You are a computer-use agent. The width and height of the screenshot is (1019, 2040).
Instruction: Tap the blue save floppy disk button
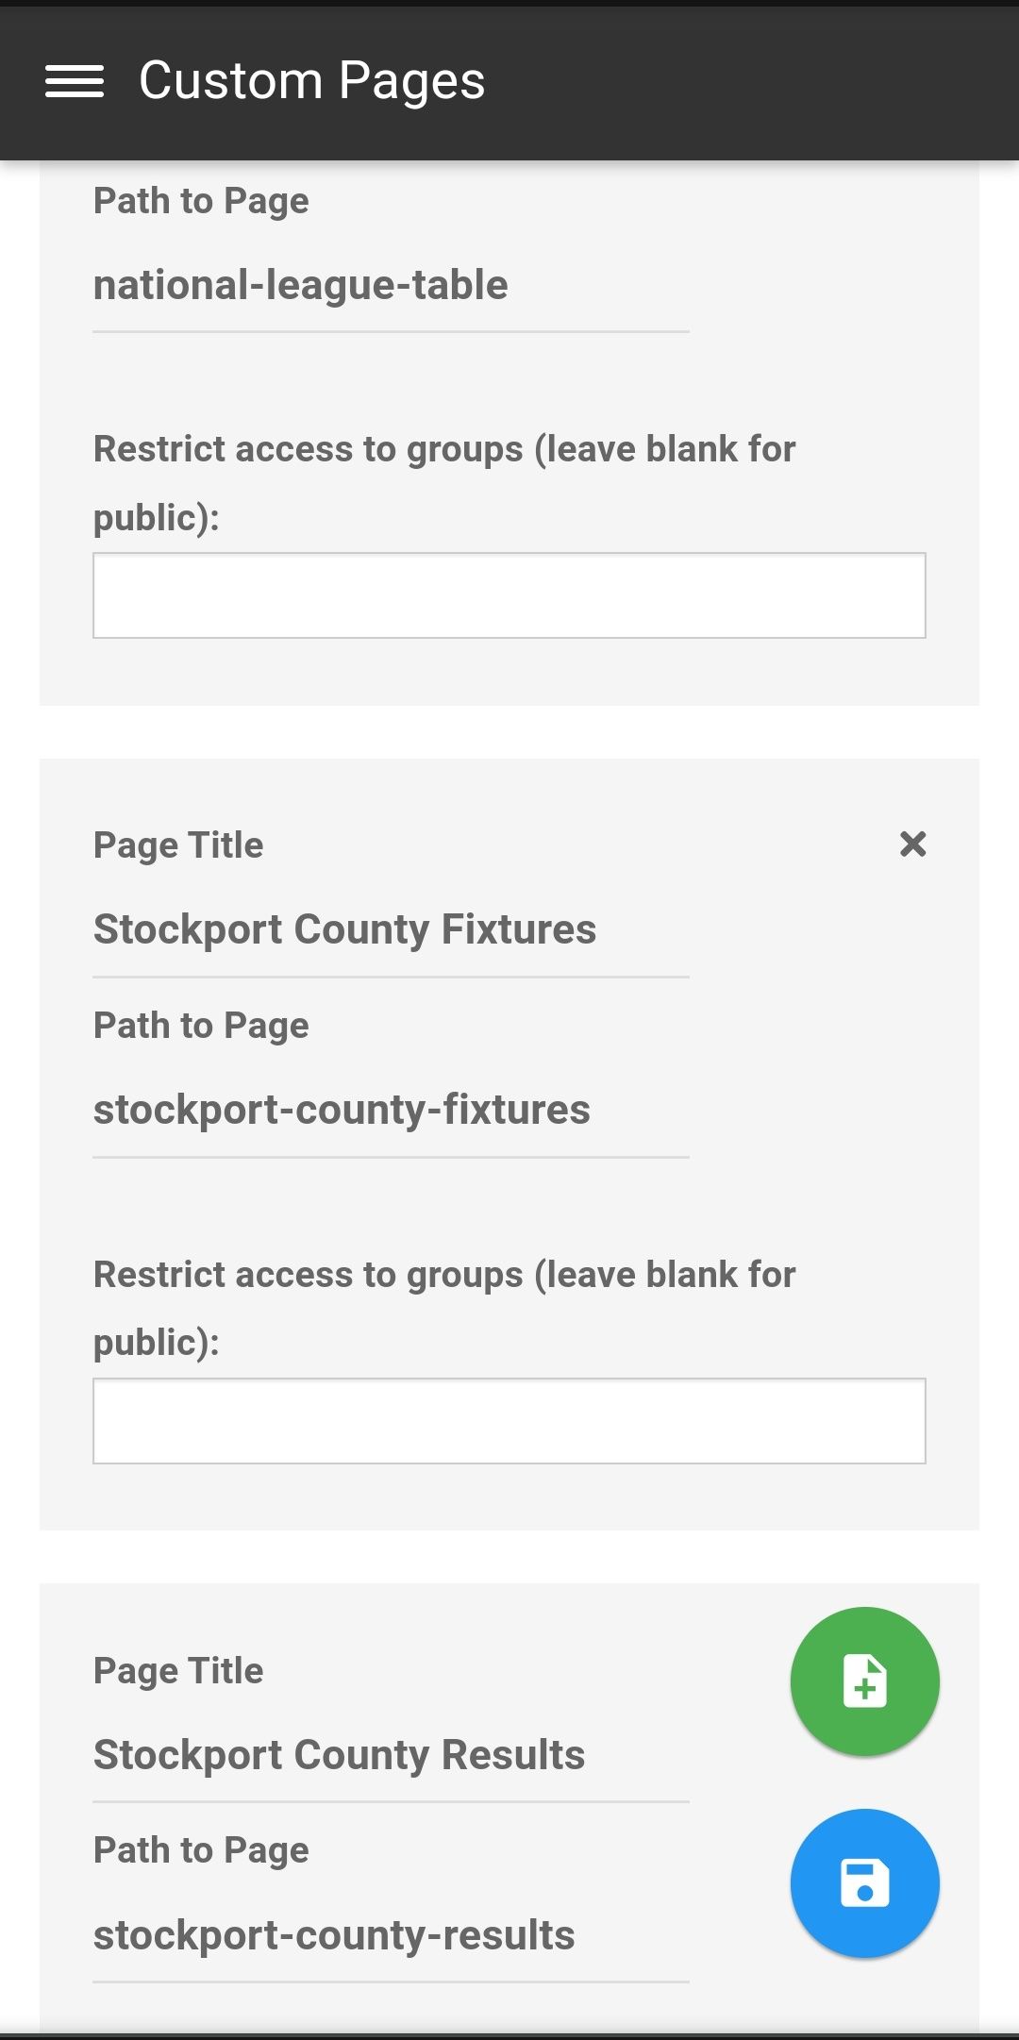pos(864,1883)
